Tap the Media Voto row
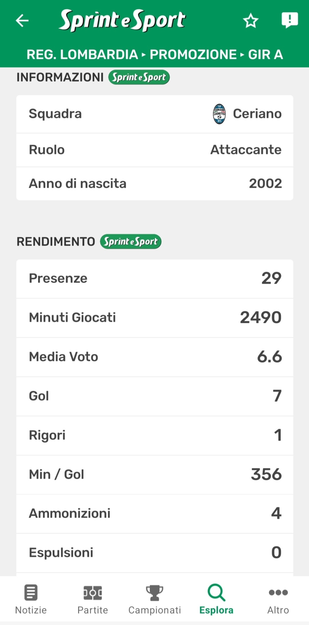This screenshot has width=309, height=625. click(155, 357)
